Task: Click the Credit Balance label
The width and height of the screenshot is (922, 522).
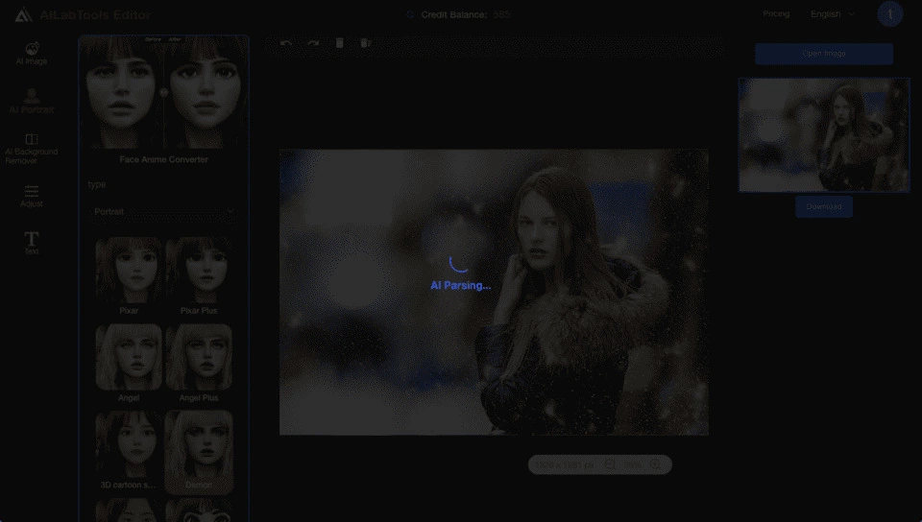Action: (x=454, y=14)
